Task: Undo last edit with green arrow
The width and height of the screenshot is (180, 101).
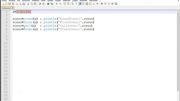Action: tap(40, 4)
